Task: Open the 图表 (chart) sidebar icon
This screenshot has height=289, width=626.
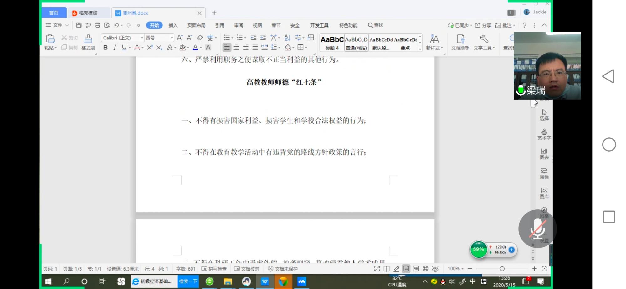Action: coord(544,154)
